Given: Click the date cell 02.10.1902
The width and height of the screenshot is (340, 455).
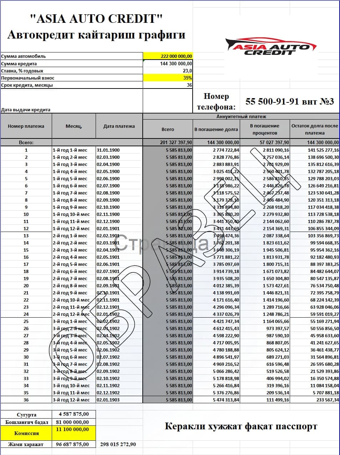Looking at the screenshot, I should pyautogui.click(x=119, y=378).
